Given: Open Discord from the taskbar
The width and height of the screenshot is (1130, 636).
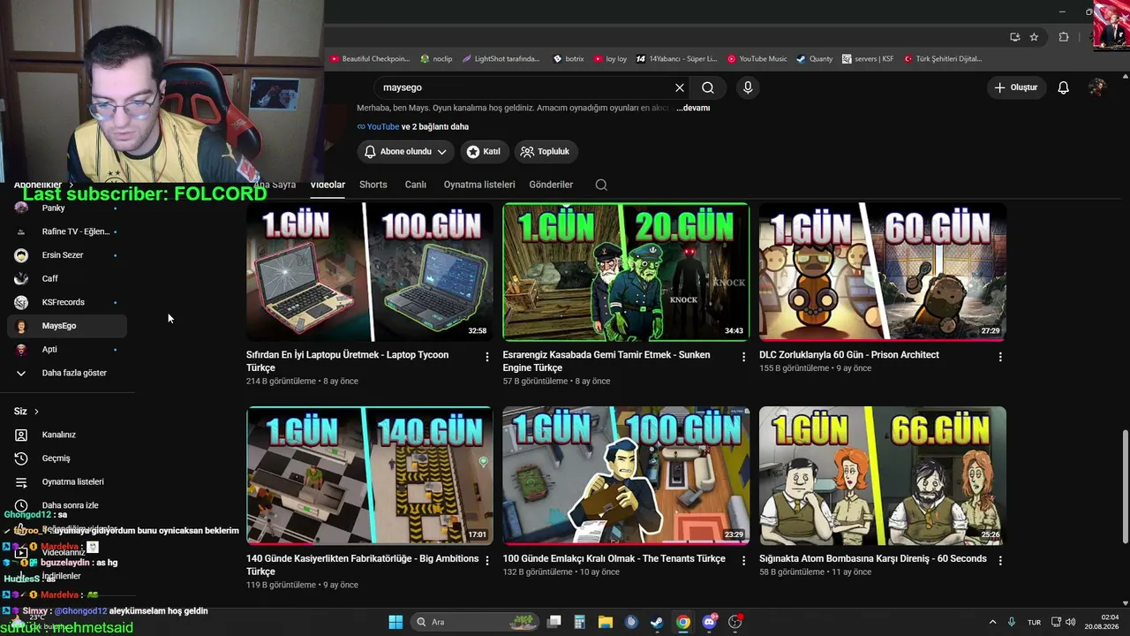Looking at the screenshot, I should (x=709, y=622).
